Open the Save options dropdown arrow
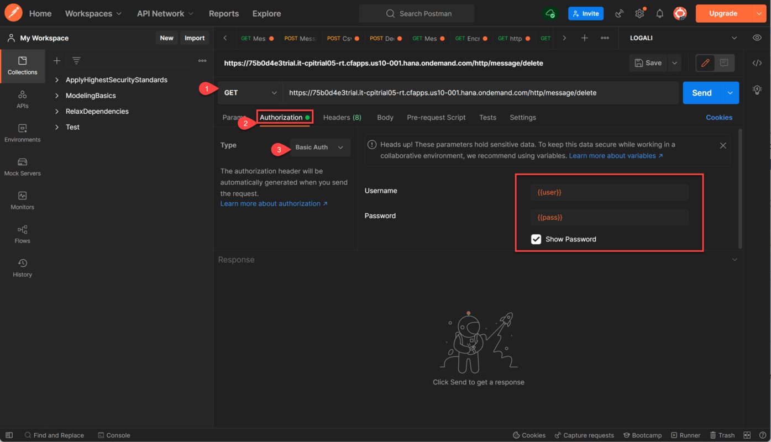This screenshot has width=771, height=442. [x=674, y=63]
